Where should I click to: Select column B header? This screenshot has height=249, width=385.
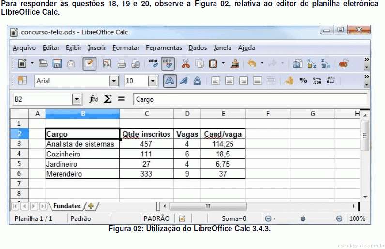click(82, 114)
